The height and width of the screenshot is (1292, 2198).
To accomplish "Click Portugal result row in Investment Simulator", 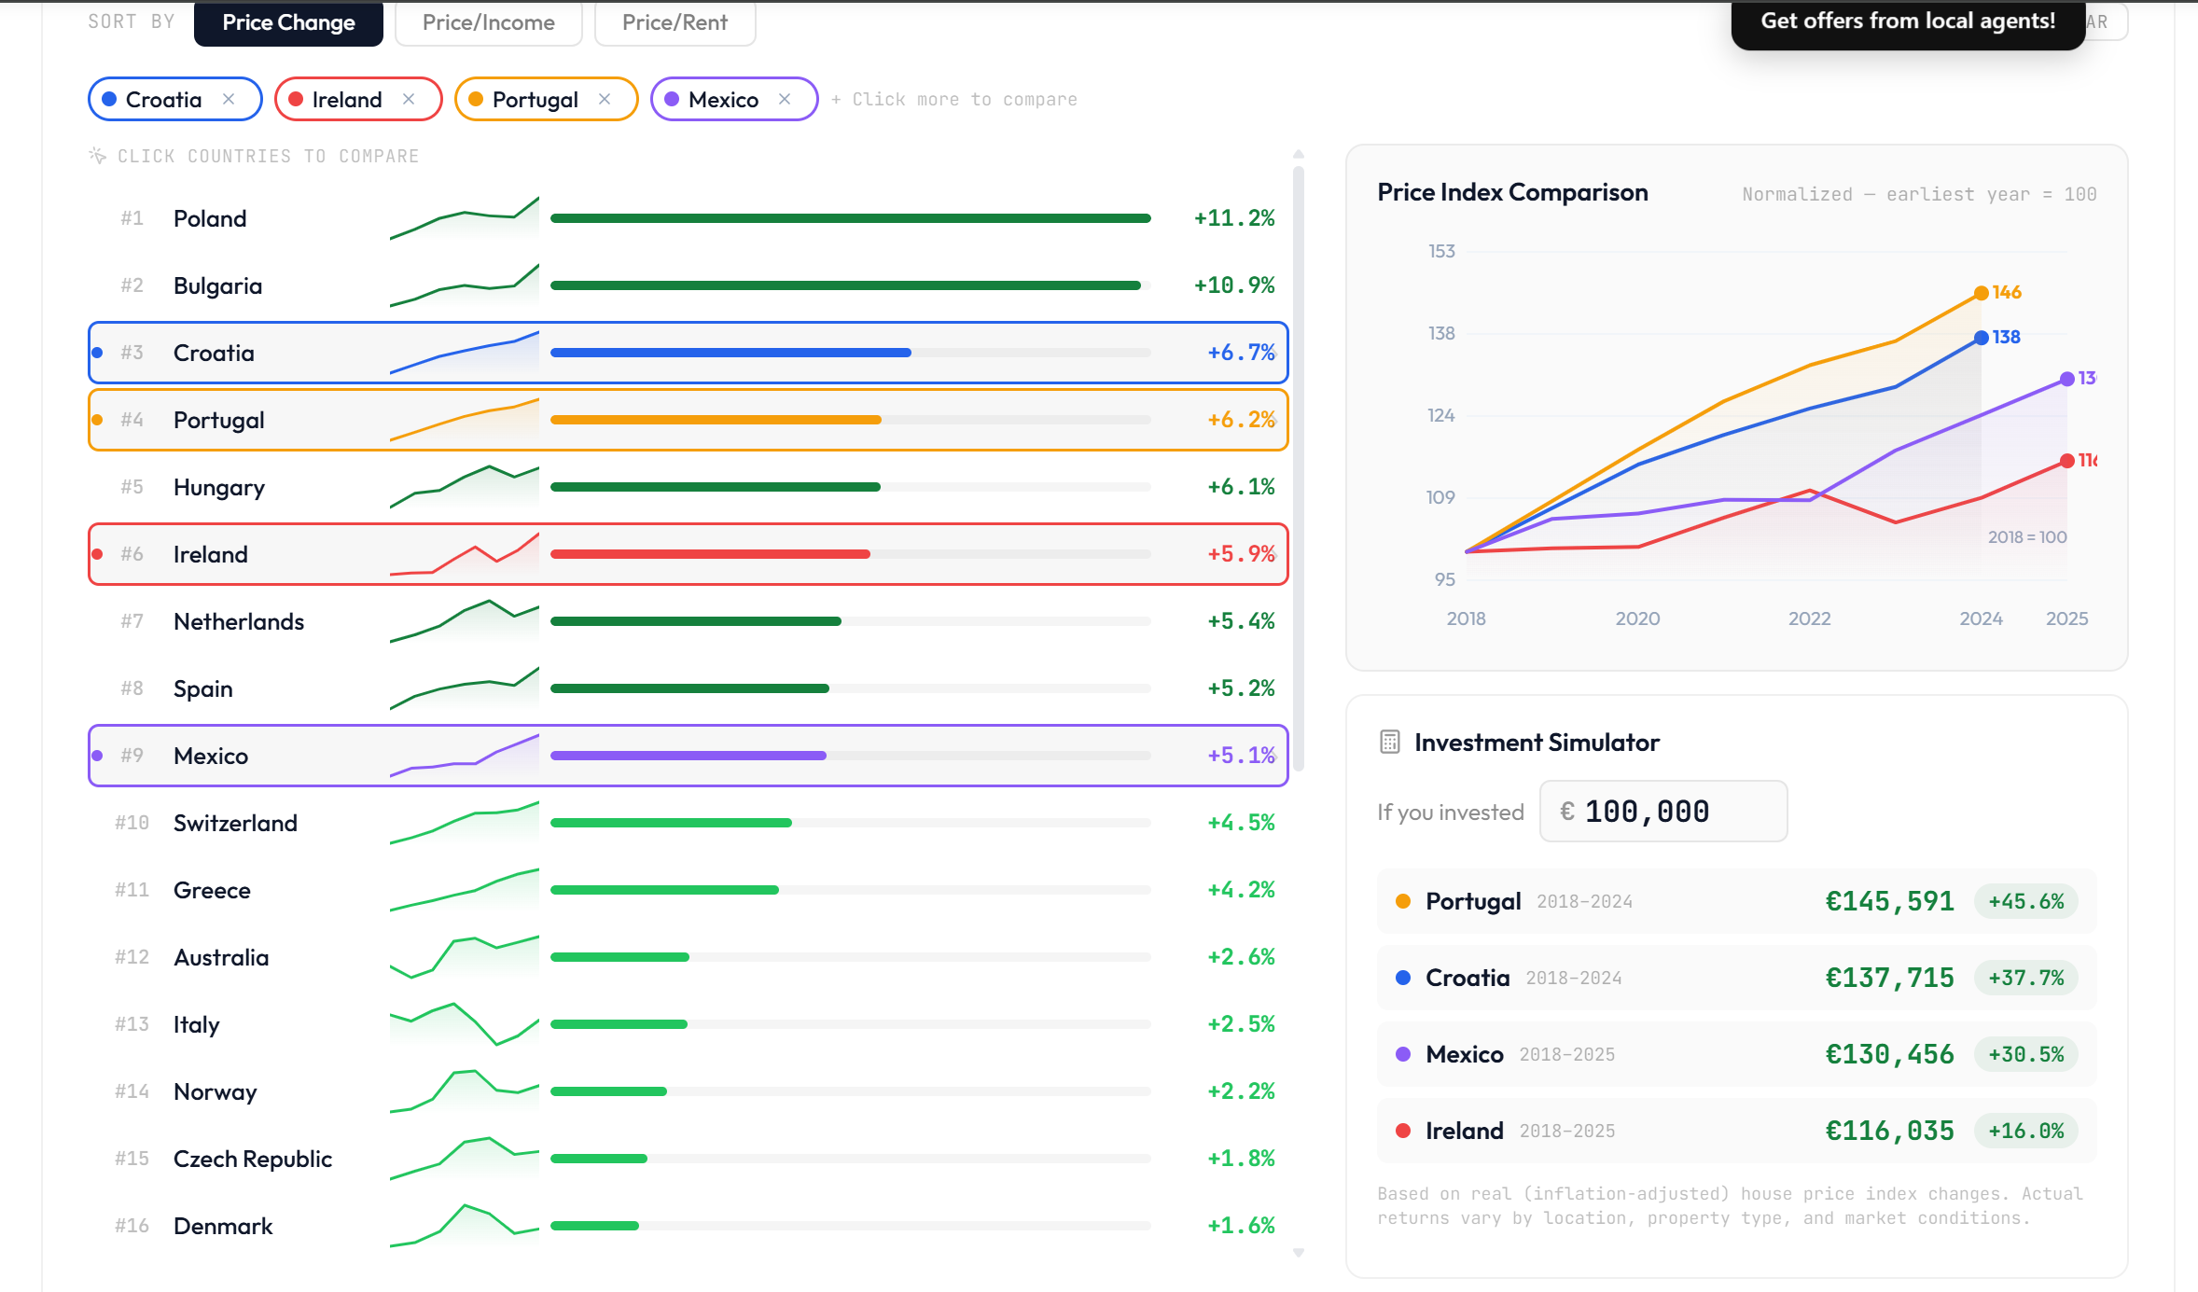I will click(1735, 901).
